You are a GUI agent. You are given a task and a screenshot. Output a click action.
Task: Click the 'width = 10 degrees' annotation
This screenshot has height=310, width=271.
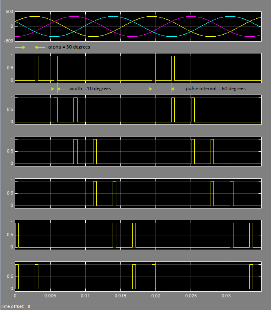[90, 89]
